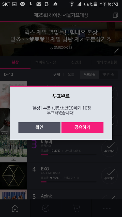Switch to the 하이원 인기상 tab
This screenshot has width=122, height=217.
pos(46,62)
